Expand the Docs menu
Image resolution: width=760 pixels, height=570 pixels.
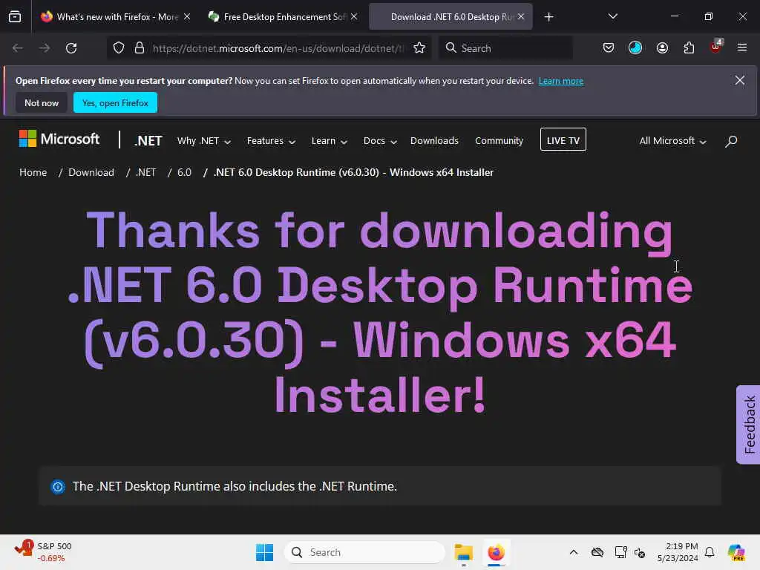[x=380, y=141]
